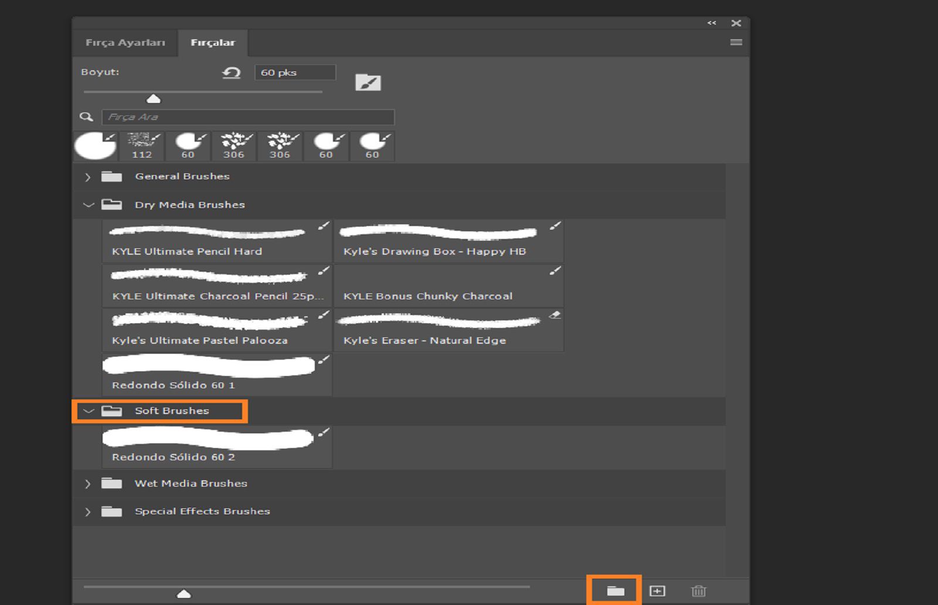The height and width of the screenshot is (605, 938).
Task: Close the brushes panel
Action: [736, 23]
